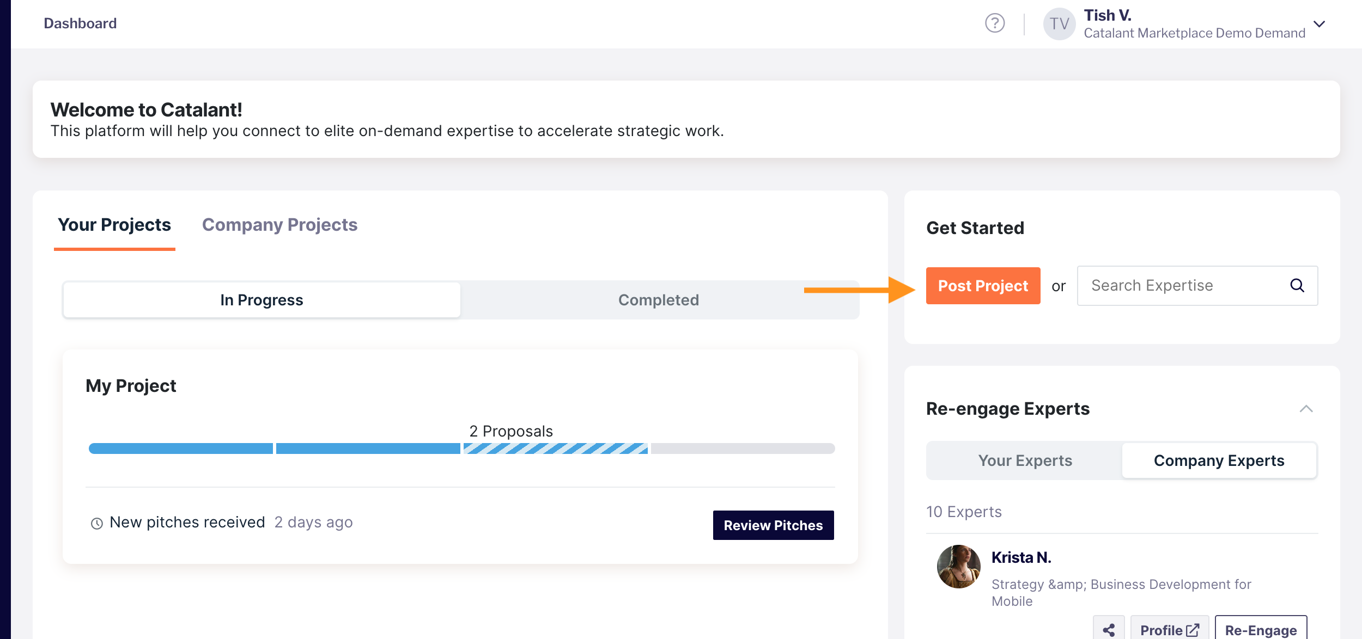Expand the Tish V. account dropdown
Image resolution: width=1362 pixels, height=639 pixels.
tap(1319, 24)
